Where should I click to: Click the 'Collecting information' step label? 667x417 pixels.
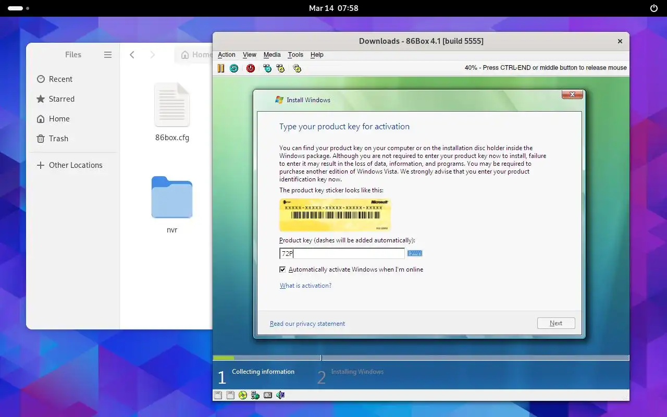tap(263, 372)
